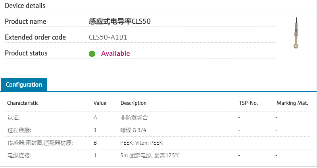The height and width of the screenshot is (168, 317).
Task: Click the green Available status indicator dot
Action: (x=92, y=54)
